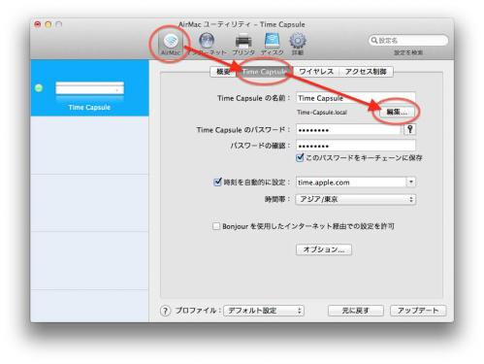Switch to the 概要 tab

[x=223, y=72]
